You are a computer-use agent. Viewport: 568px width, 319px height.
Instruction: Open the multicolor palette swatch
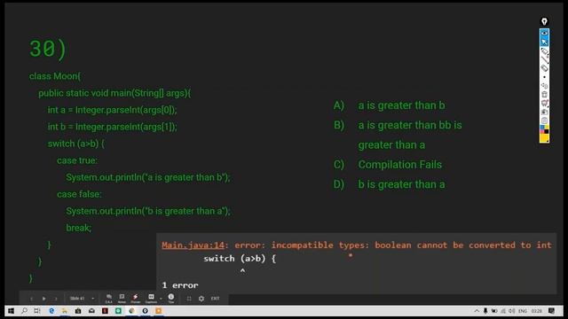click(544, 129)
